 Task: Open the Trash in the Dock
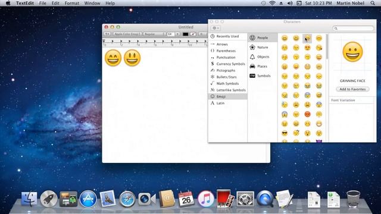coord(353,199)
